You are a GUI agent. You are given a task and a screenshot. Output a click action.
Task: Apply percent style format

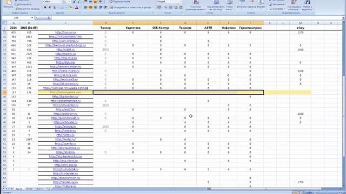pos(165,8)
